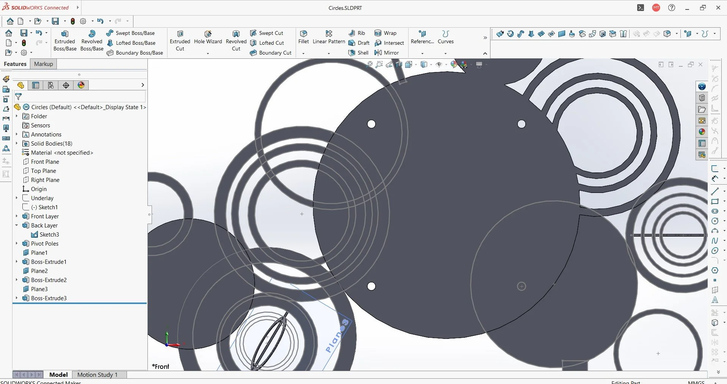This screenshot has height=384, width=727.
Task: Click Revolved Cut tool
Action: pos(236,41)
